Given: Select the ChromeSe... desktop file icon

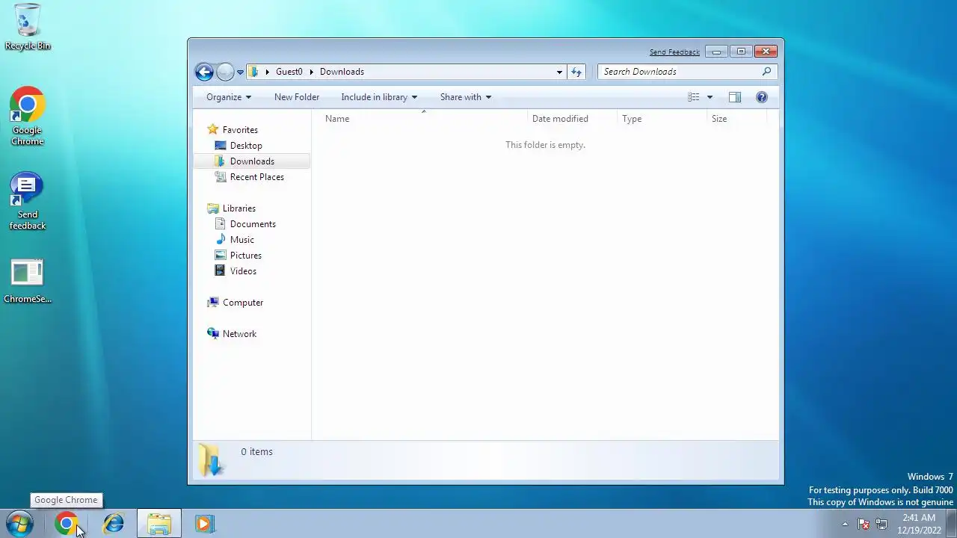Looking at the screenshot, I should [x=28, y=282].
